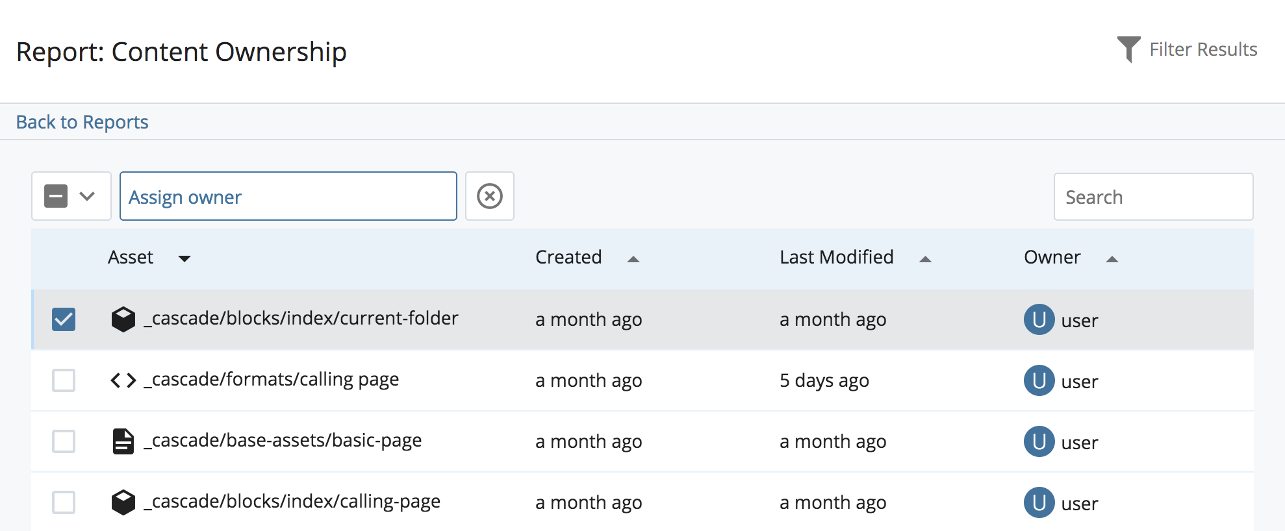Open the Assign owner field
The width and height of the screenshot is (1285, 531).
tap(288, 196)
